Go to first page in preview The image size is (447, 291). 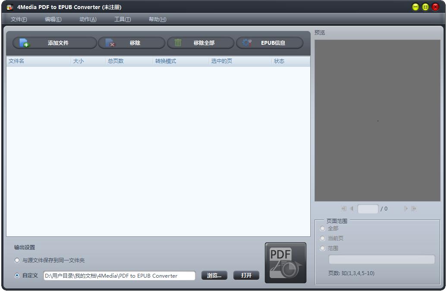coord(344,208)
